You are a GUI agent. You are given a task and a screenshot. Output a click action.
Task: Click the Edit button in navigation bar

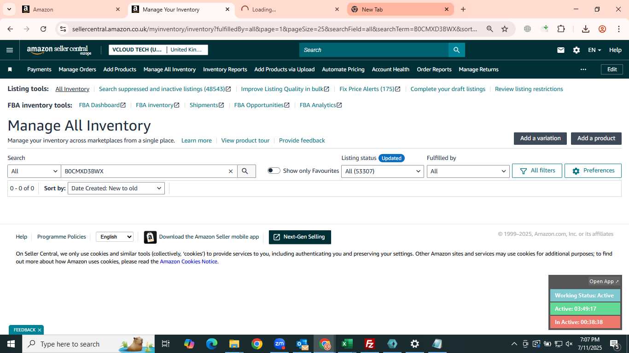point(612,69)
